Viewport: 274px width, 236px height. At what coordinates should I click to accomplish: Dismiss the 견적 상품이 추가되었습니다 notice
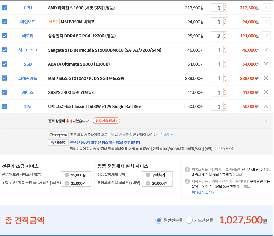click(x=266, y=121)
